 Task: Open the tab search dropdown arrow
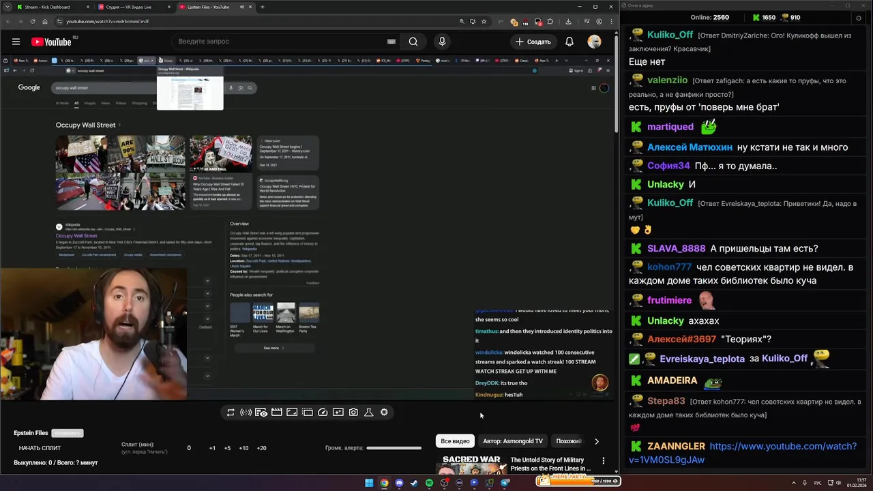[x=7, y=7]
